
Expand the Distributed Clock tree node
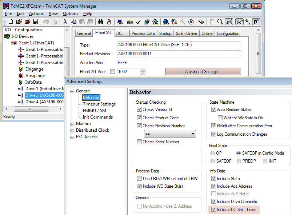point(72,131)
